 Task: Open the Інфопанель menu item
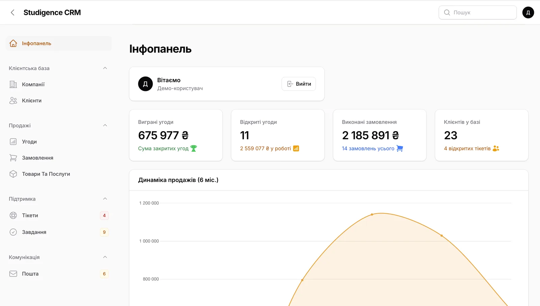tap(59, 43)
